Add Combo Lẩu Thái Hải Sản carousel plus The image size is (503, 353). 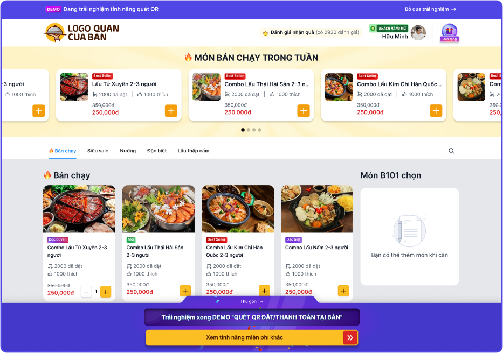tap(304, 111)
